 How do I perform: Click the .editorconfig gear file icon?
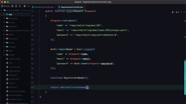(x=7, y=59)
